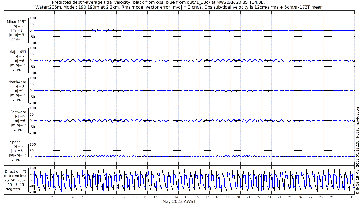Click day label '18' on the date axis
Screen dimensions: 362x207
217,197
